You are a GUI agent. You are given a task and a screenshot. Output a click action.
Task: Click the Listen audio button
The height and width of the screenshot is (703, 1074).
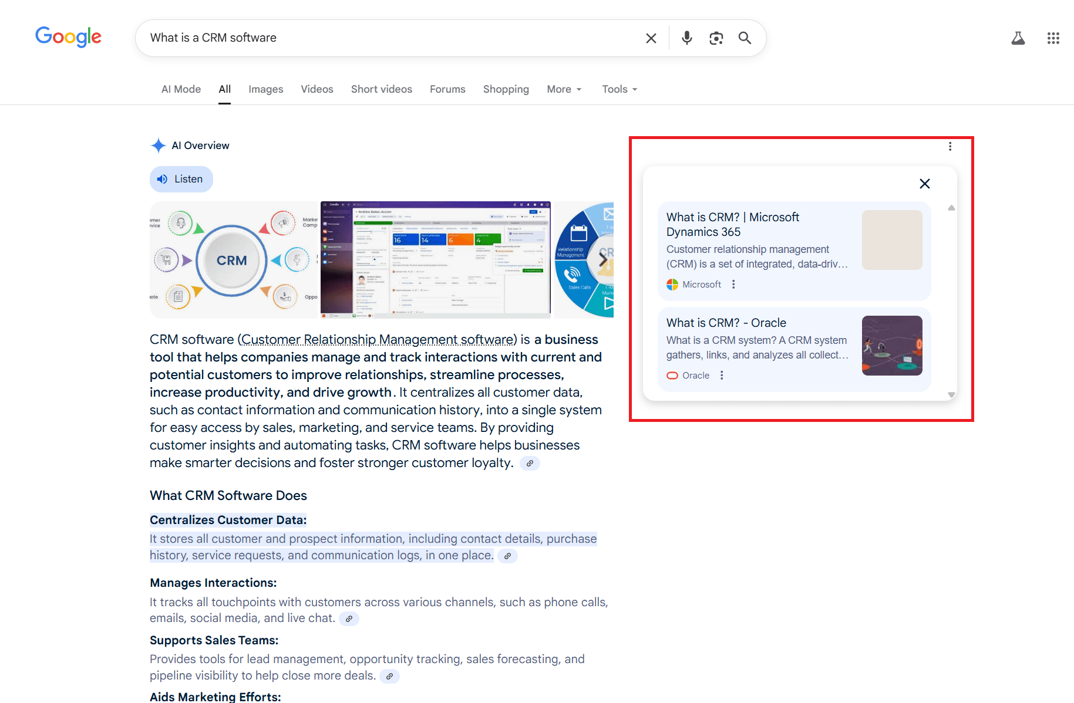pos(181,179)
